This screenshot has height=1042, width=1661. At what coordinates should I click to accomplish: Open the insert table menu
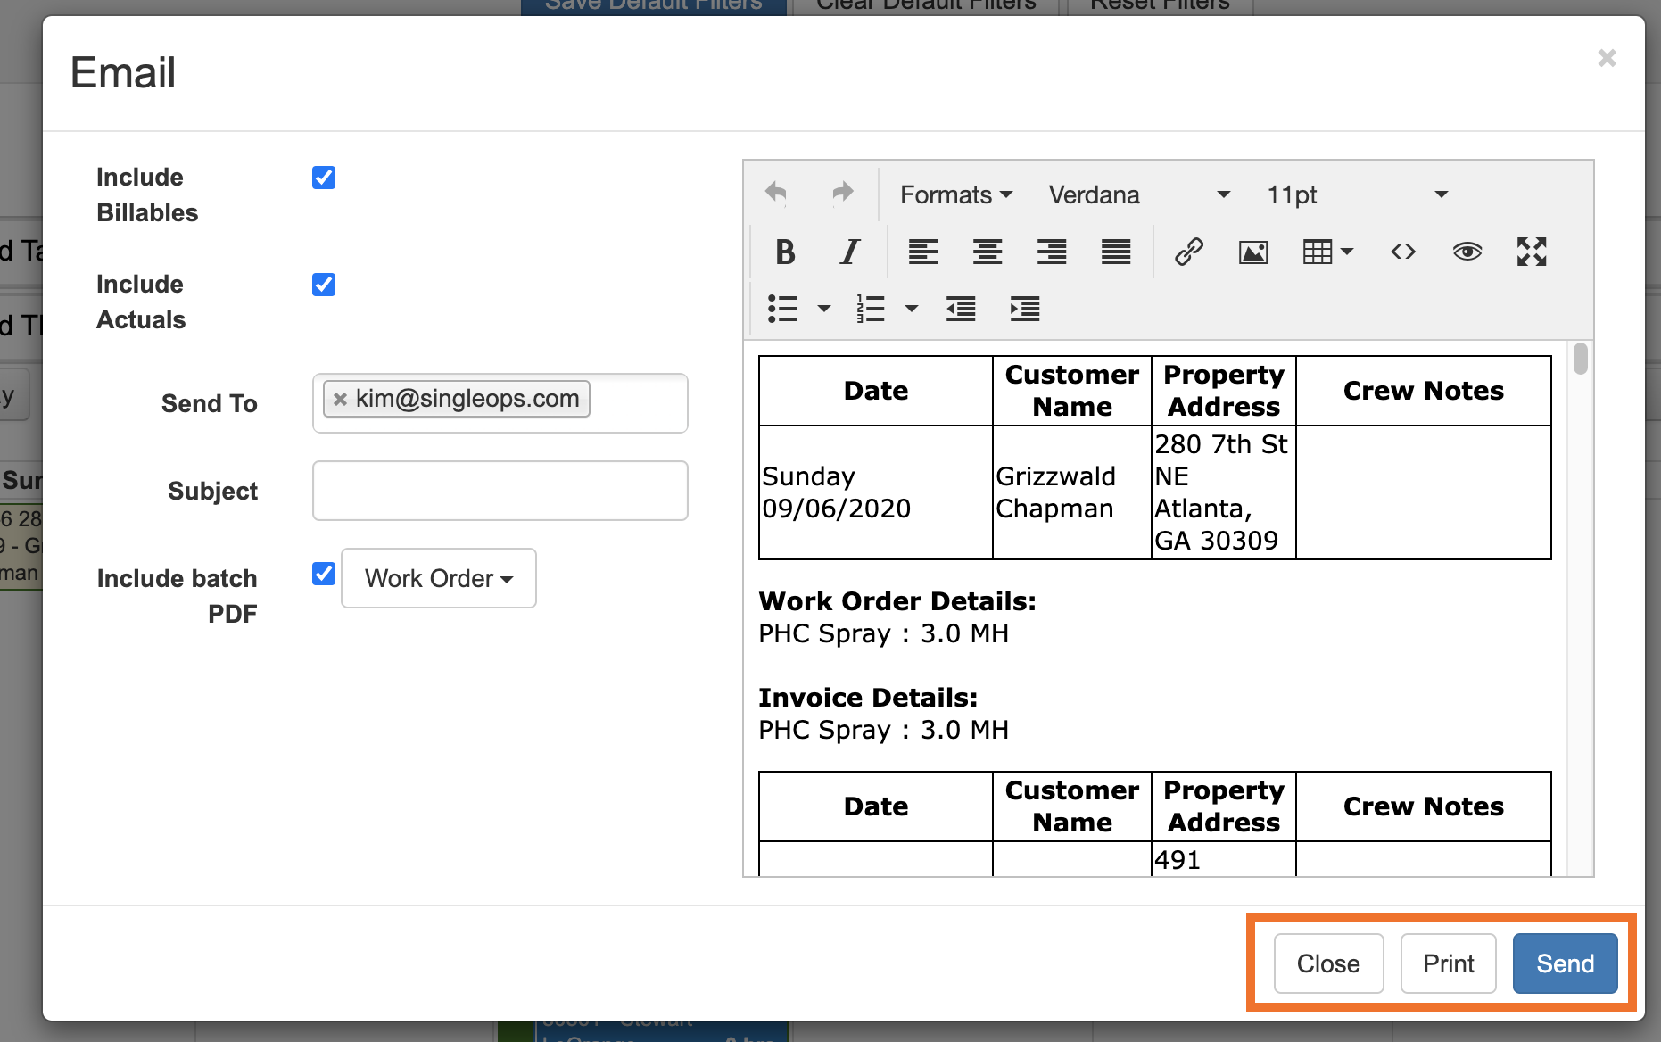1327,252
